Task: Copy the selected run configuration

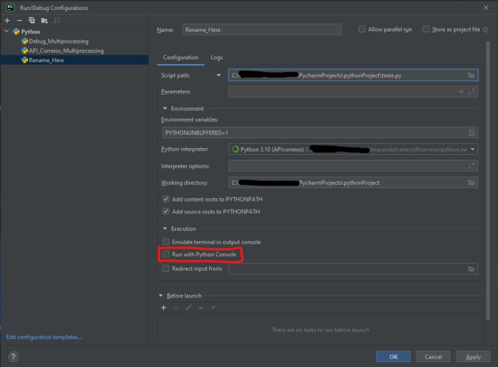Action: (x=31, y=21)
